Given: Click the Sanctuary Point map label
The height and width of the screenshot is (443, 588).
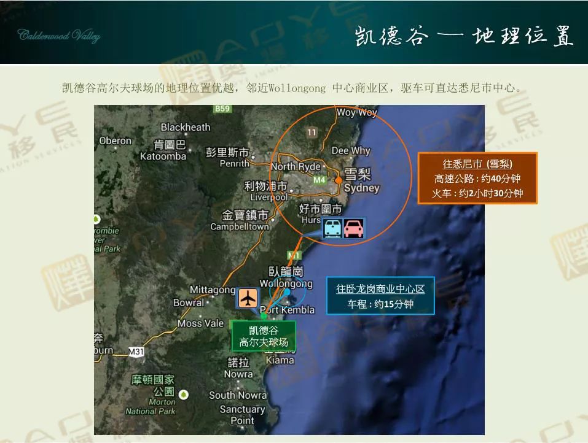Looking at the screenshot, I should pyautogui.click(x=242, y=415).
